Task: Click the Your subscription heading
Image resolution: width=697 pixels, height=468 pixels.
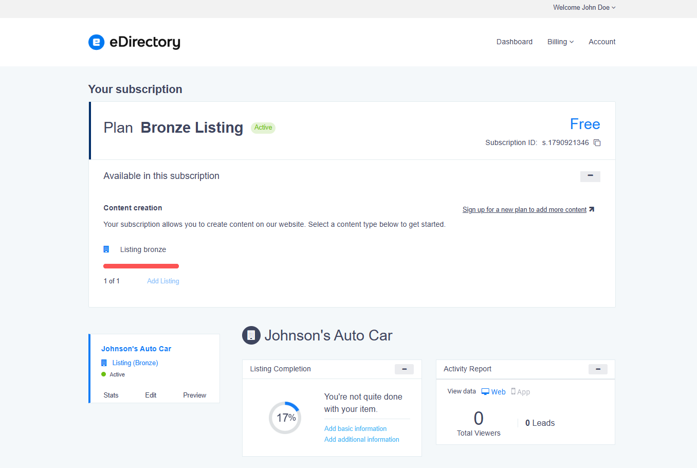Action: pyautogui.click(x=135, y=89)
